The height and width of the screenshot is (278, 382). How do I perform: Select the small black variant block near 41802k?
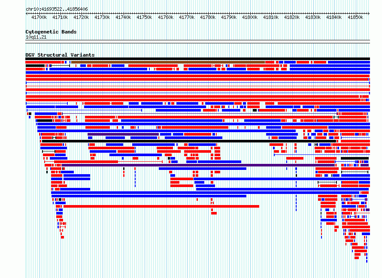point(255,110)
